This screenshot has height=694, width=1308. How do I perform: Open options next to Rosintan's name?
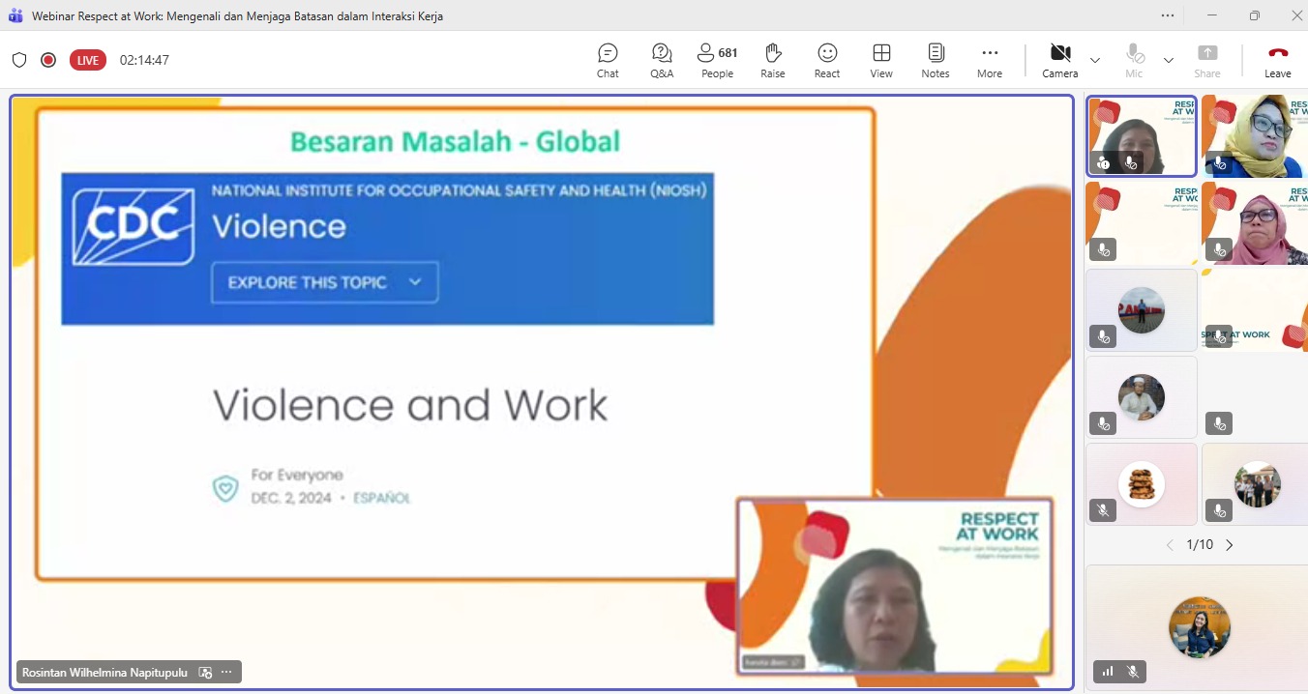pos(226,672)
